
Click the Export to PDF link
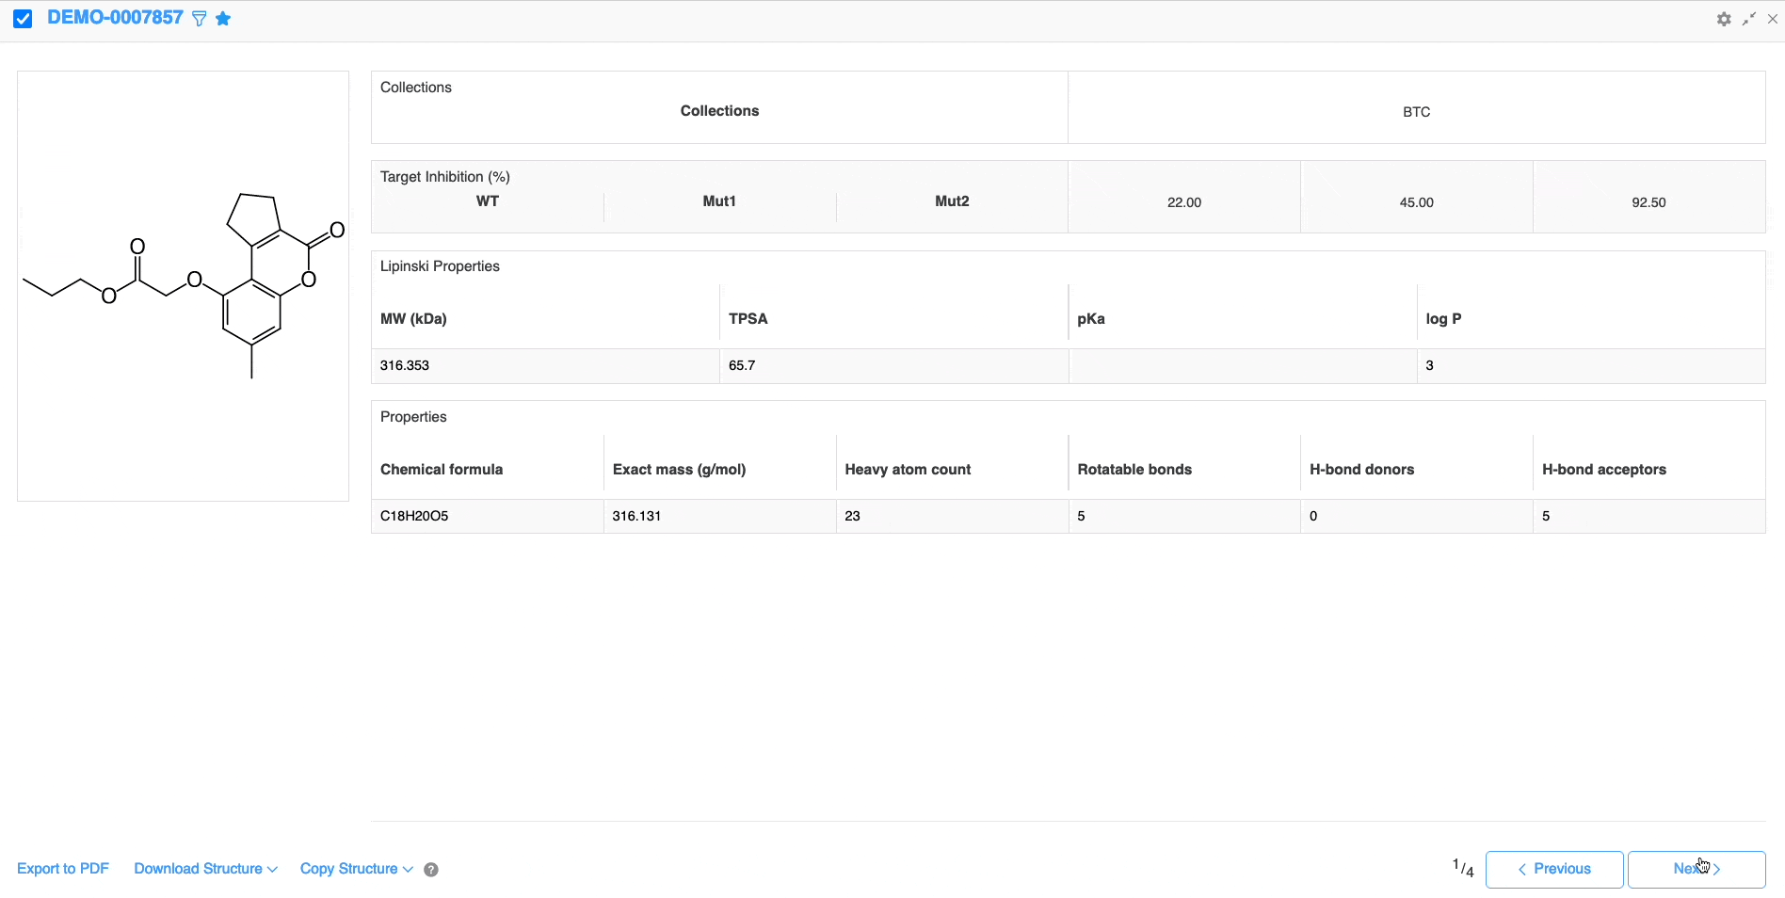(63, 869)
